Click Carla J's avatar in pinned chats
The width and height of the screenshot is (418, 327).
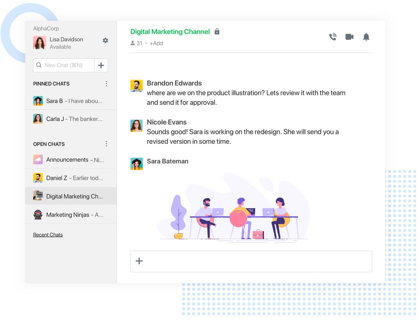(38, 119)
